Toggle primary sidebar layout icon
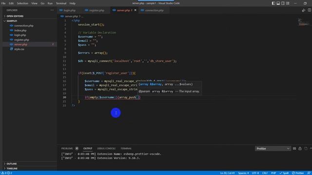 pos(273,3)
